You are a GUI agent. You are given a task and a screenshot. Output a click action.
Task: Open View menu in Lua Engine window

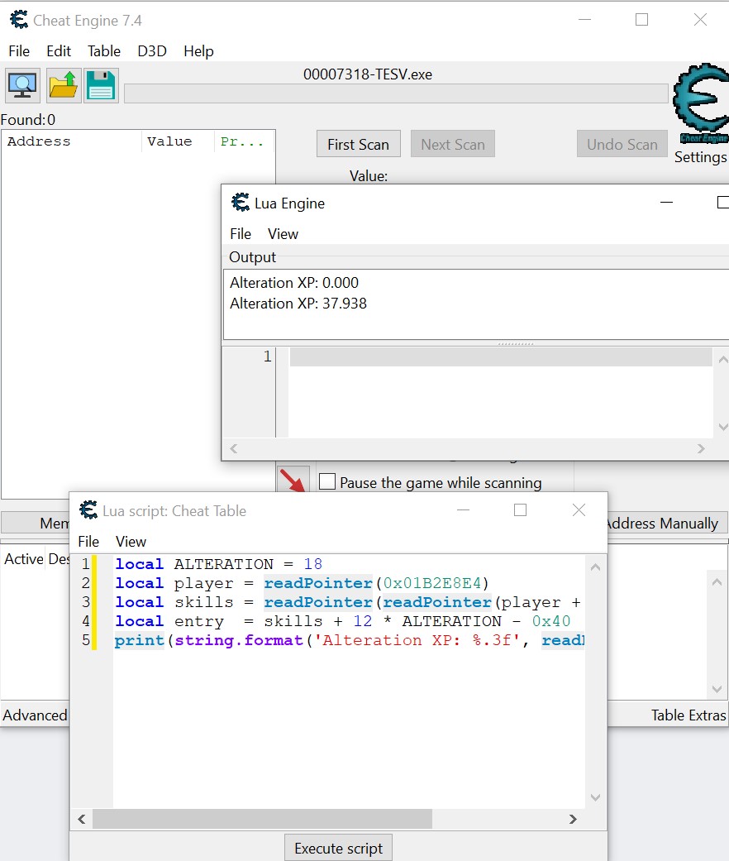pos(283,234)
